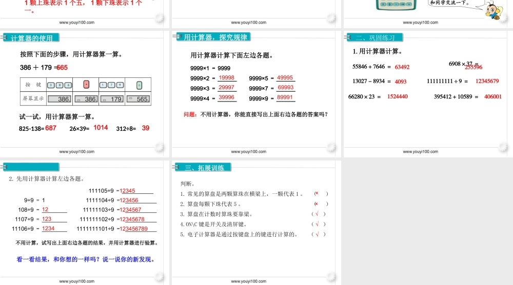The width and height of the screenshot is (513, 285).
Task: Click the check mark for statement 5
Action: [318, 234]
